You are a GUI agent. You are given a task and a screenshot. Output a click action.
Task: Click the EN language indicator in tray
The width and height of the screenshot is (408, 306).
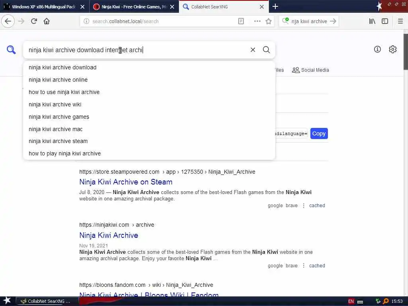pyautogui.click(x=351, y=301)
